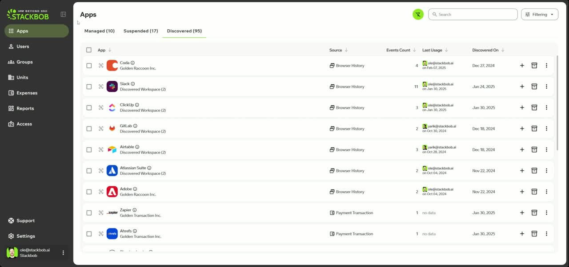Open Access in the sidebar
This screenshot has width=569, height=267.
36,124
